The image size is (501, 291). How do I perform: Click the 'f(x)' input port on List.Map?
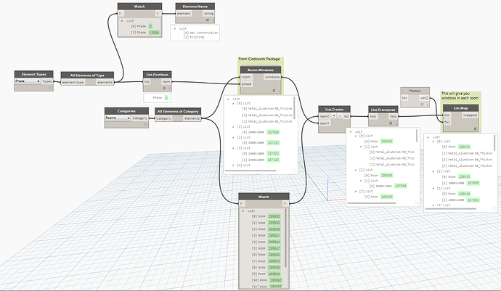click(447, 122)
